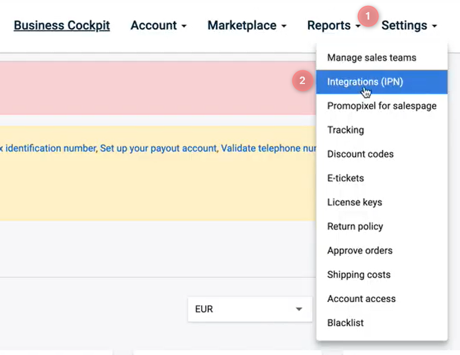The image size is (460, 355).
Task: Click the red step 2 marker badge
Action: click(302, 82)
